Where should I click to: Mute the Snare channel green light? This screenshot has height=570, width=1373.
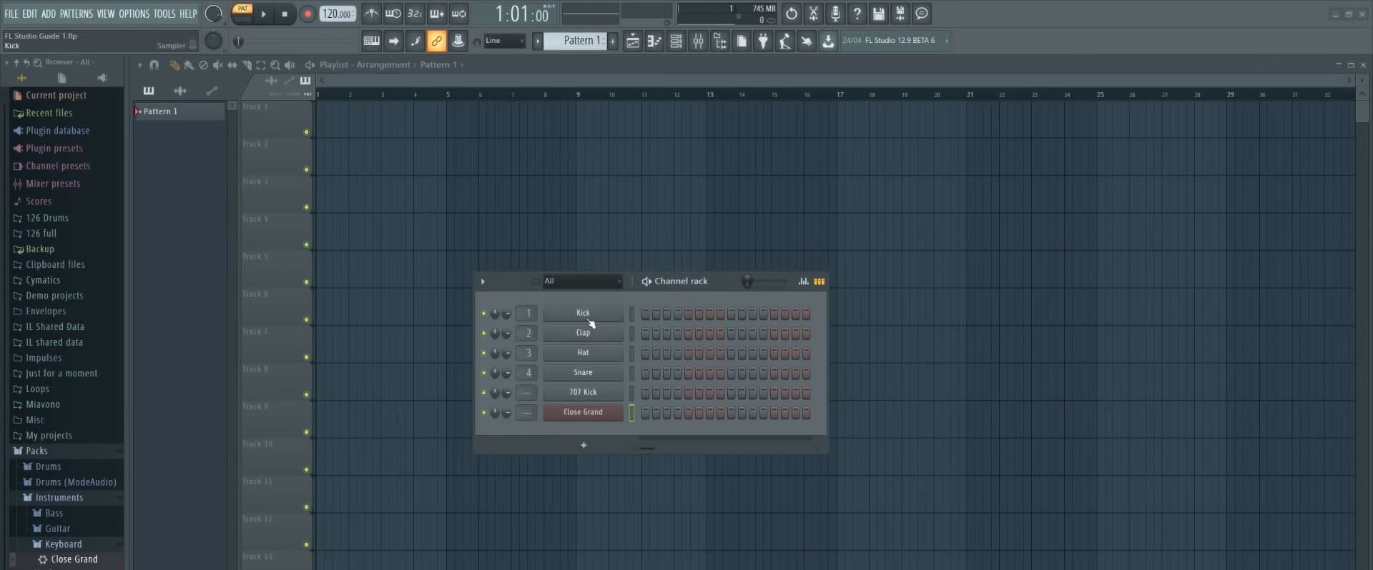483,373
